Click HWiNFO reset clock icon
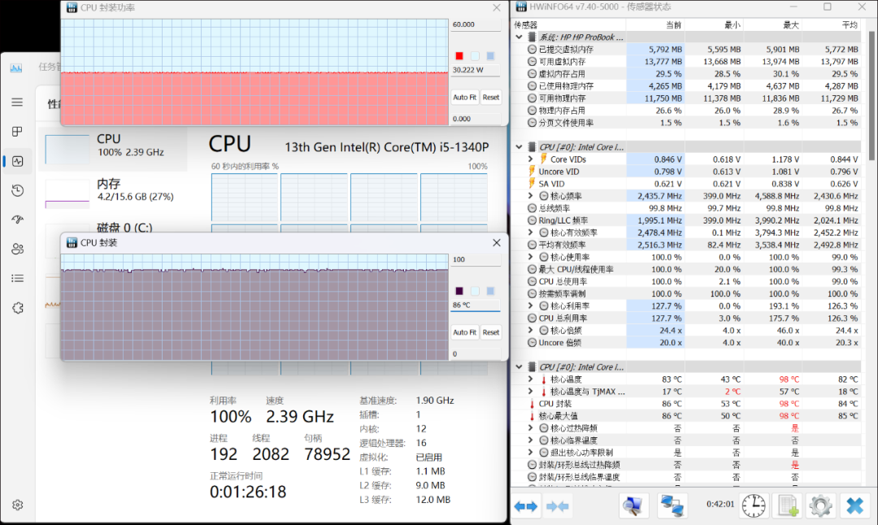The width and height of the screenshot is (878, 525). coord(753,505)
